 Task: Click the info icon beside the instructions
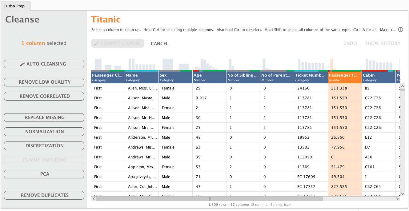401,30
